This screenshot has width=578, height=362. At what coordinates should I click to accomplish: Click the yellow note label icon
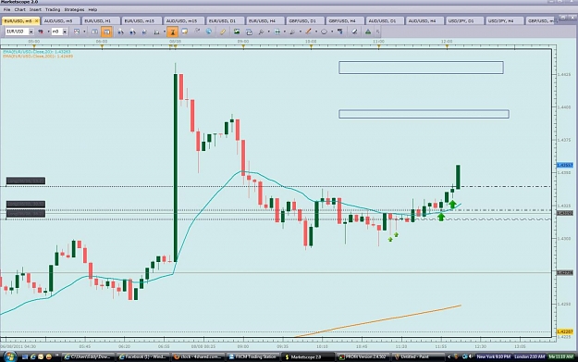pyautogui.click(x=185, y=31)
